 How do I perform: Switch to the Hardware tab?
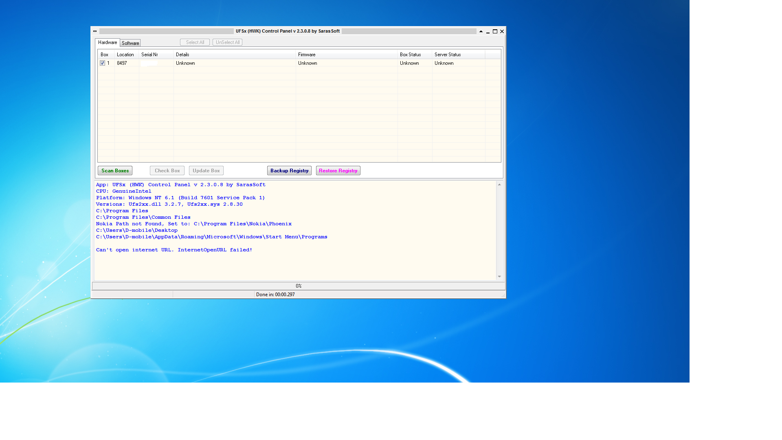point(108,42)
